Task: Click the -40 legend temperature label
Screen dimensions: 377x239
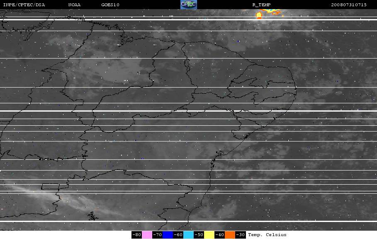Action: click(x=219, y=235)
